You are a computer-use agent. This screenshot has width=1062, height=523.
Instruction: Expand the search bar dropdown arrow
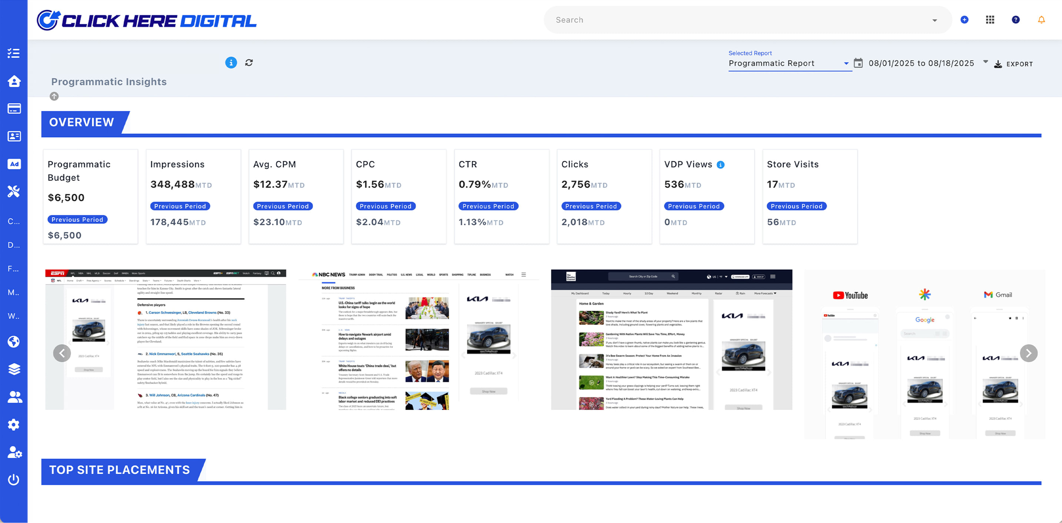[x=934, y=20]
